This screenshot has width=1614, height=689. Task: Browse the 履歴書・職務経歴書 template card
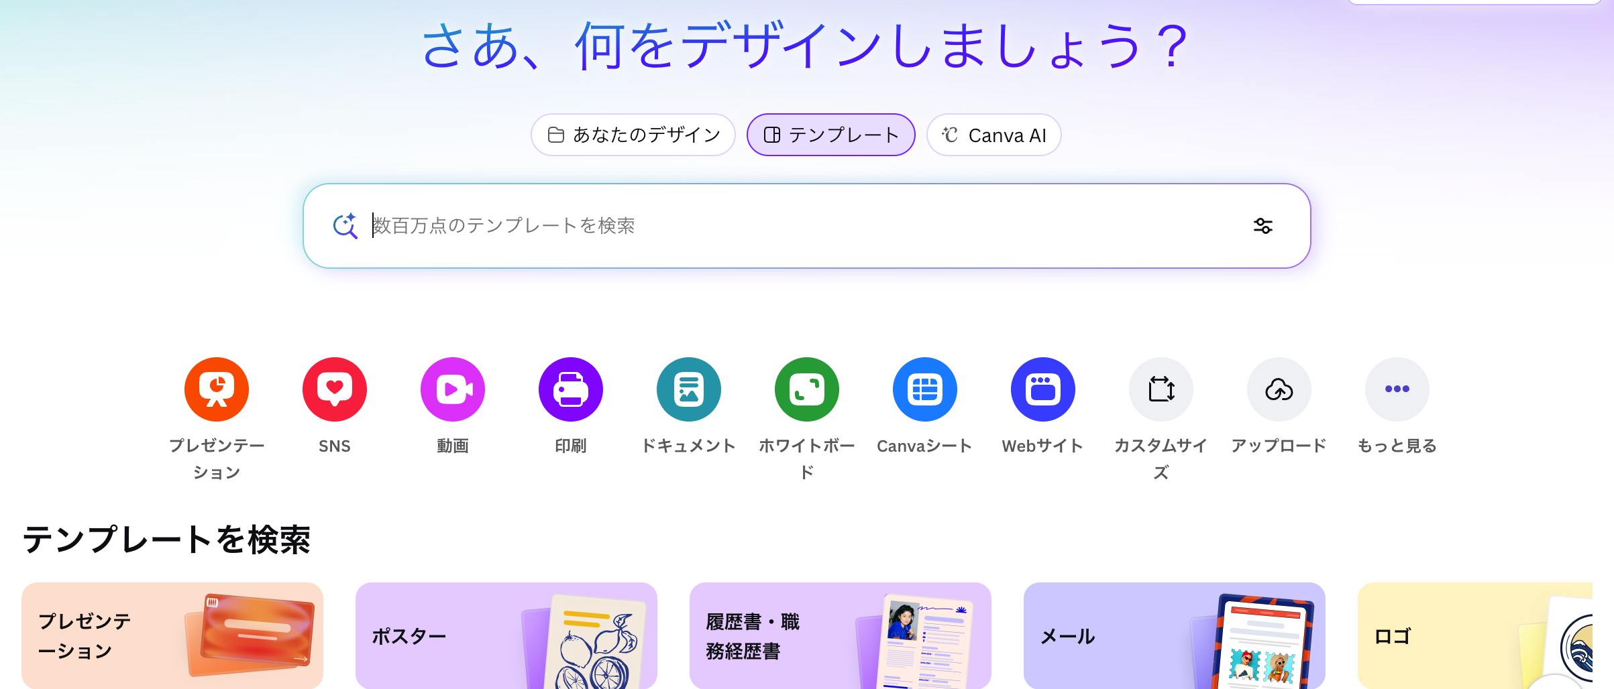(840, 635)
